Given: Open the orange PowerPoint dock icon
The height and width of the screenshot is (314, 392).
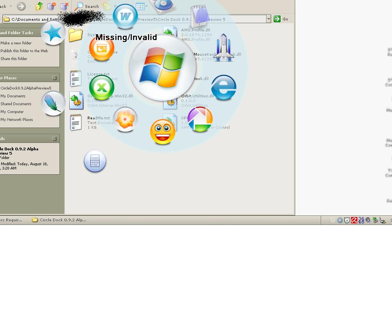Looking at the screenshot, I should point(102,48).
